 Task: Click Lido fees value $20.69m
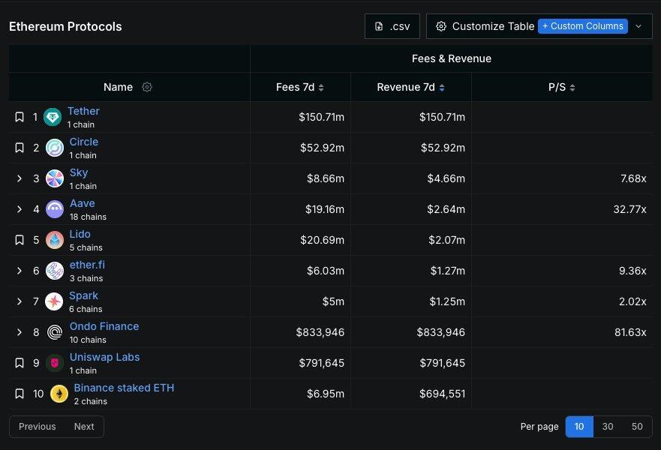[322, 240]
